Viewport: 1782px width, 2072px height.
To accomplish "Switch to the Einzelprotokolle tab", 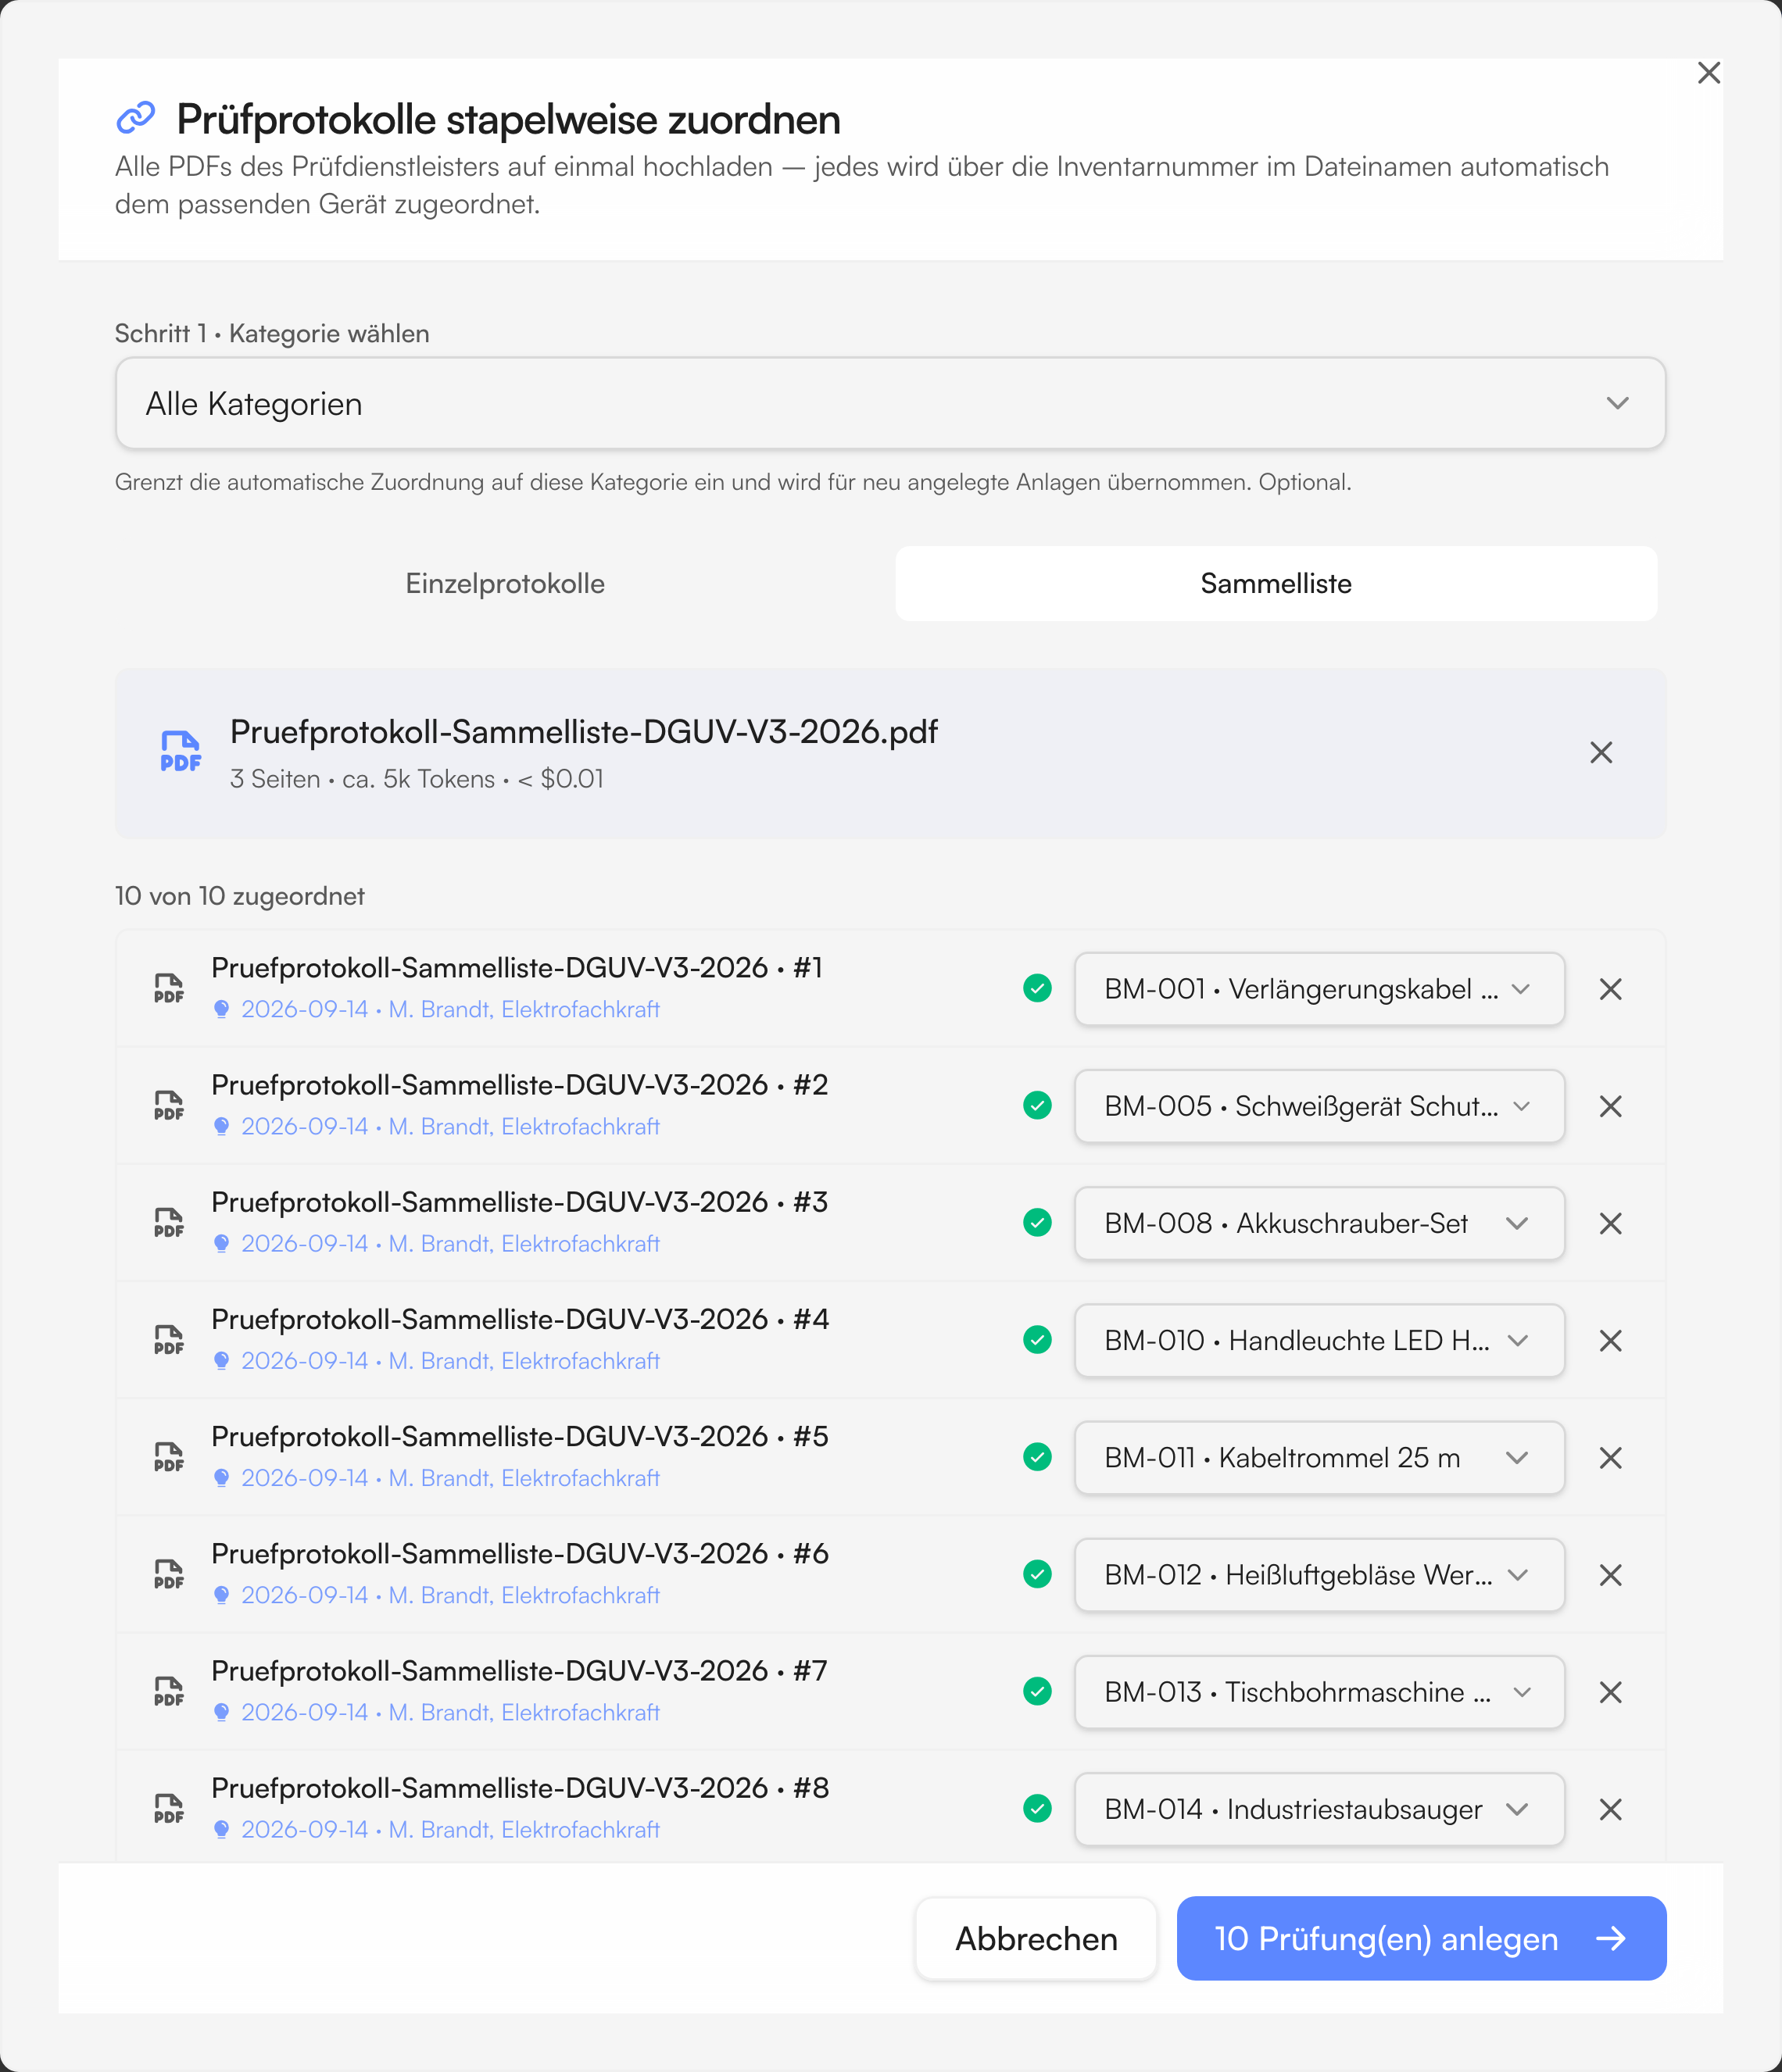I will pyautogui.click(x=505, y=583).
